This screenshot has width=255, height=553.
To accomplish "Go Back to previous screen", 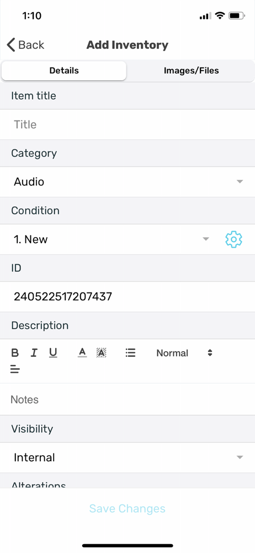I will click(x=25, y=45).
